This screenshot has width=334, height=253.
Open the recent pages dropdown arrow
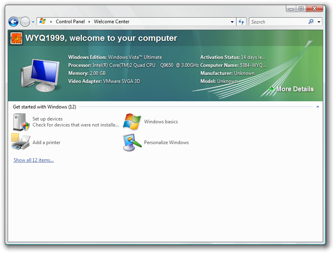(33, 22)
